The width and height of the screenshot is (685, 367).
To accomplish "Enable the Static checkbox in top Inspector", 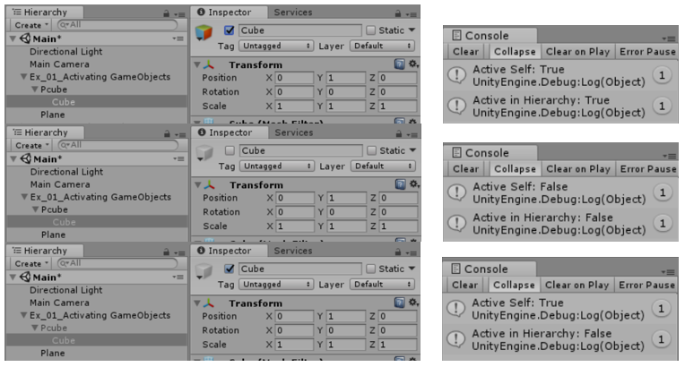I will [371, 30].
